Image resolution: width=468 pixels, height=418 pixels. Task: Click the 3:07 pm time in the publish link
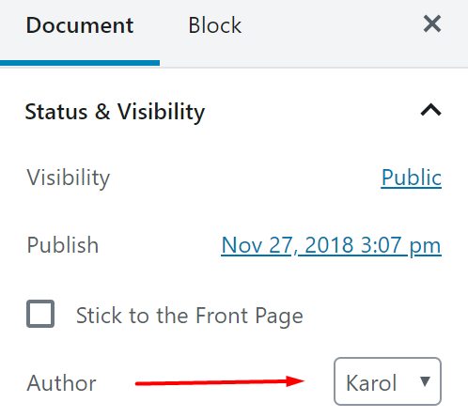point(401,245)
